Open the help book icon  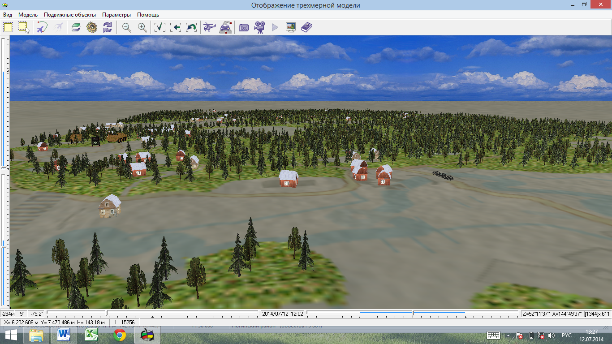(x=306, y=27)
